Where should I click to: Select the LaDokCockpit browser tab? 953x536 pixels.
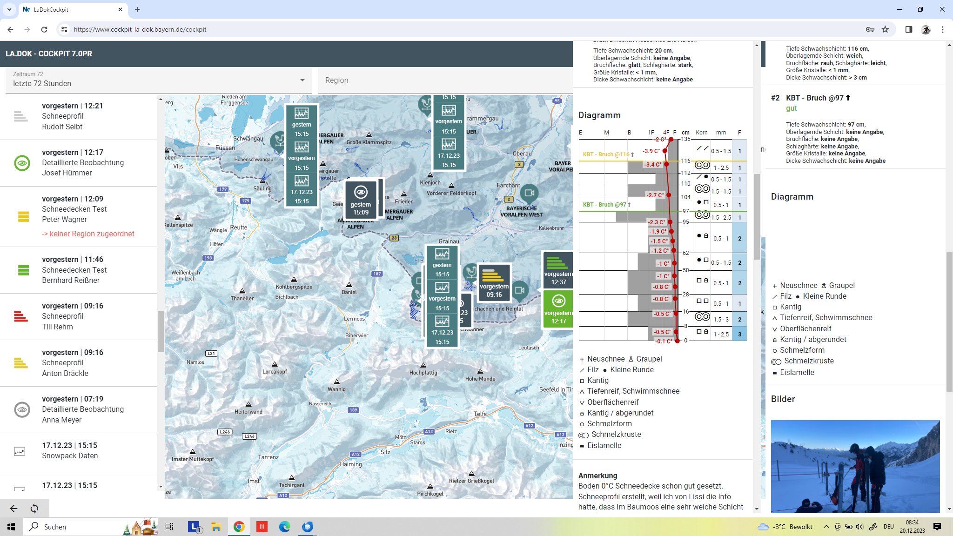(x=73, y=9)
